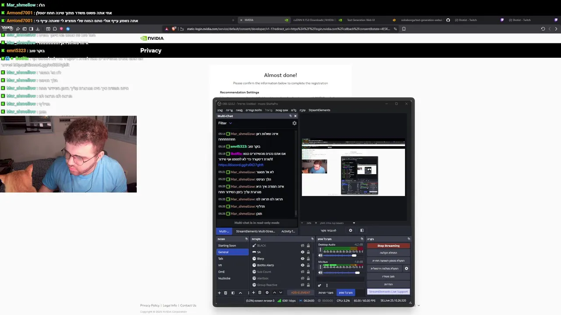Image resolution: width=561 pixels, height=315 pixels.
Task: Mute the Desktop Audio speaker icon
Action: coord(320,255)
